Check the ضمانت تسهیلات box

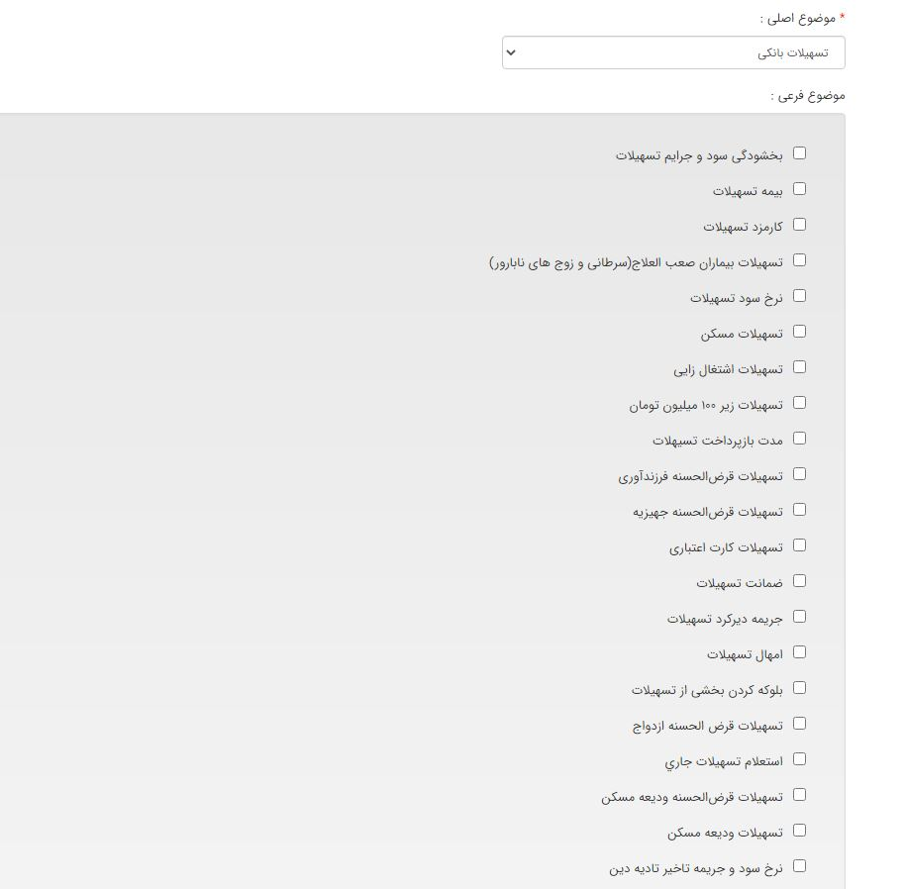point(800,581)
